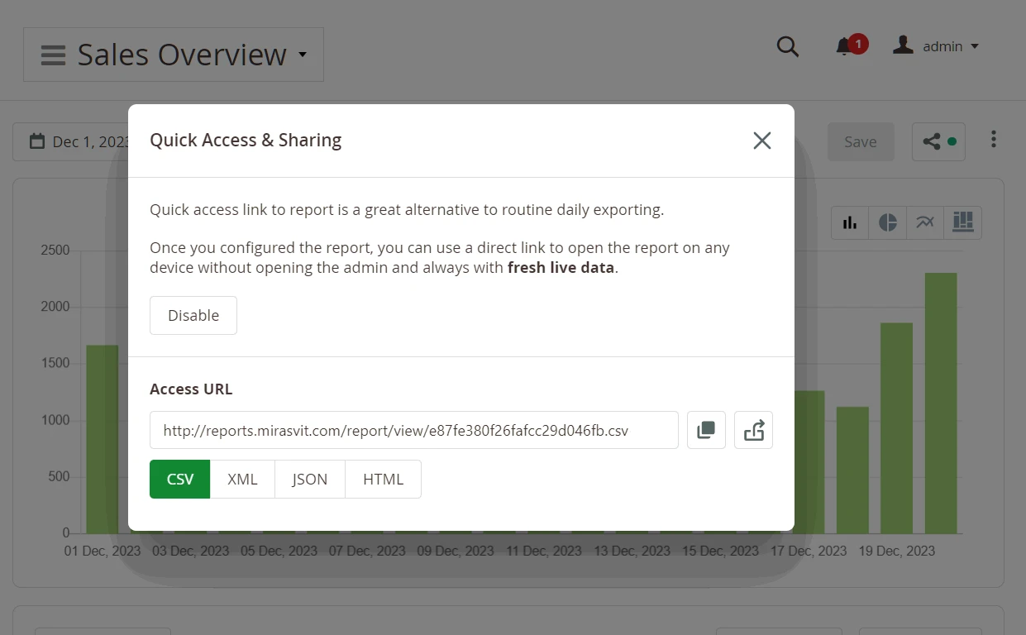
Task: Switch to pie chart view
Action: coord(887,222)
